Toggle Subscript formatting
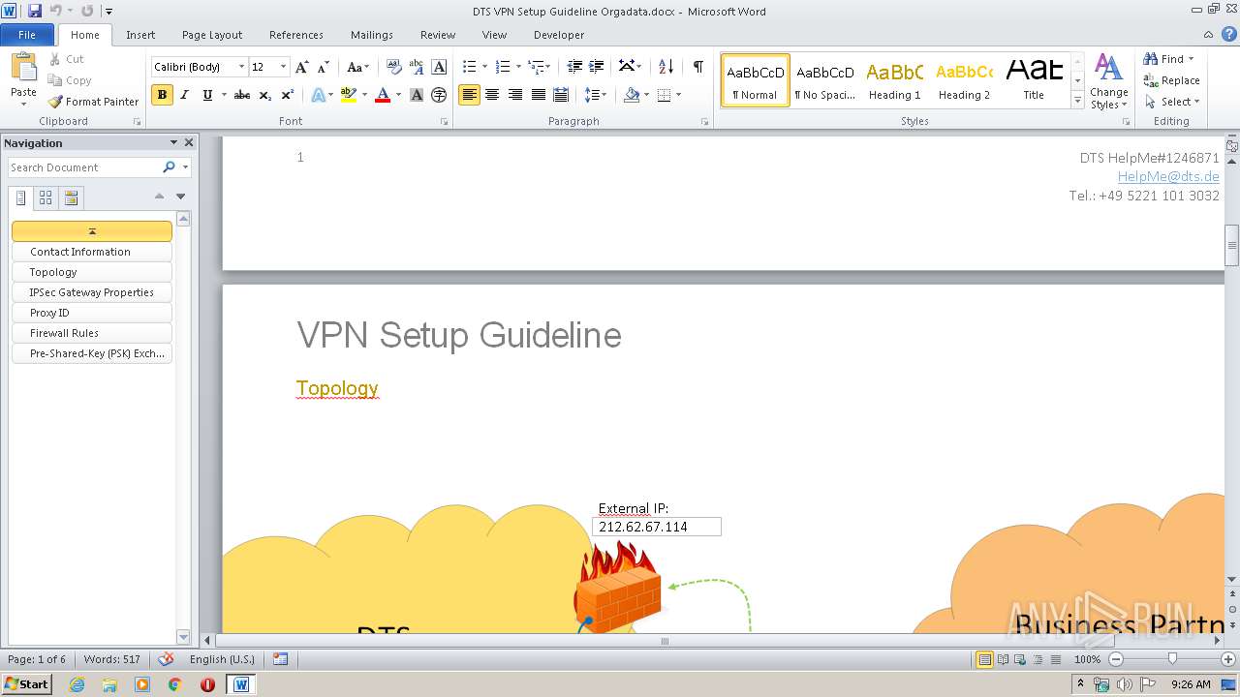 click(x=264, y=95)
